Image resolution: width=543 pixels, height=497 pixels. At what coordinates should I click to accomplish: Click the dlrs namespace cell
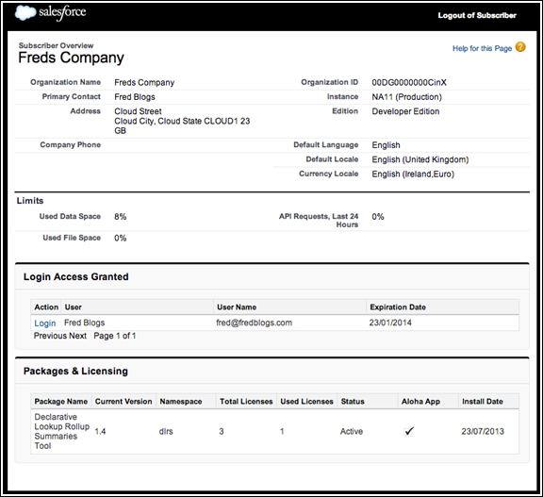[x=166, y=431]
